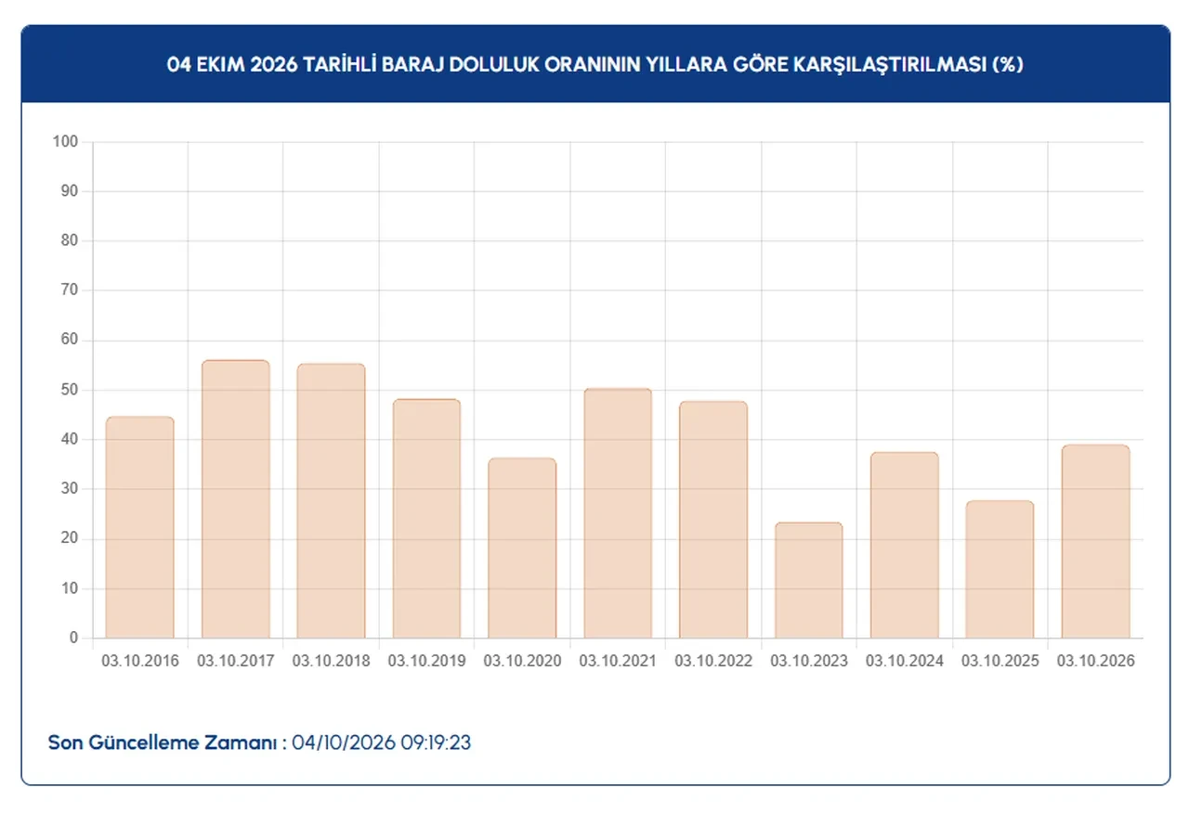Click the y-axis value 50
Viewport: 1189px width, 813px height.
tap(70, 390)
